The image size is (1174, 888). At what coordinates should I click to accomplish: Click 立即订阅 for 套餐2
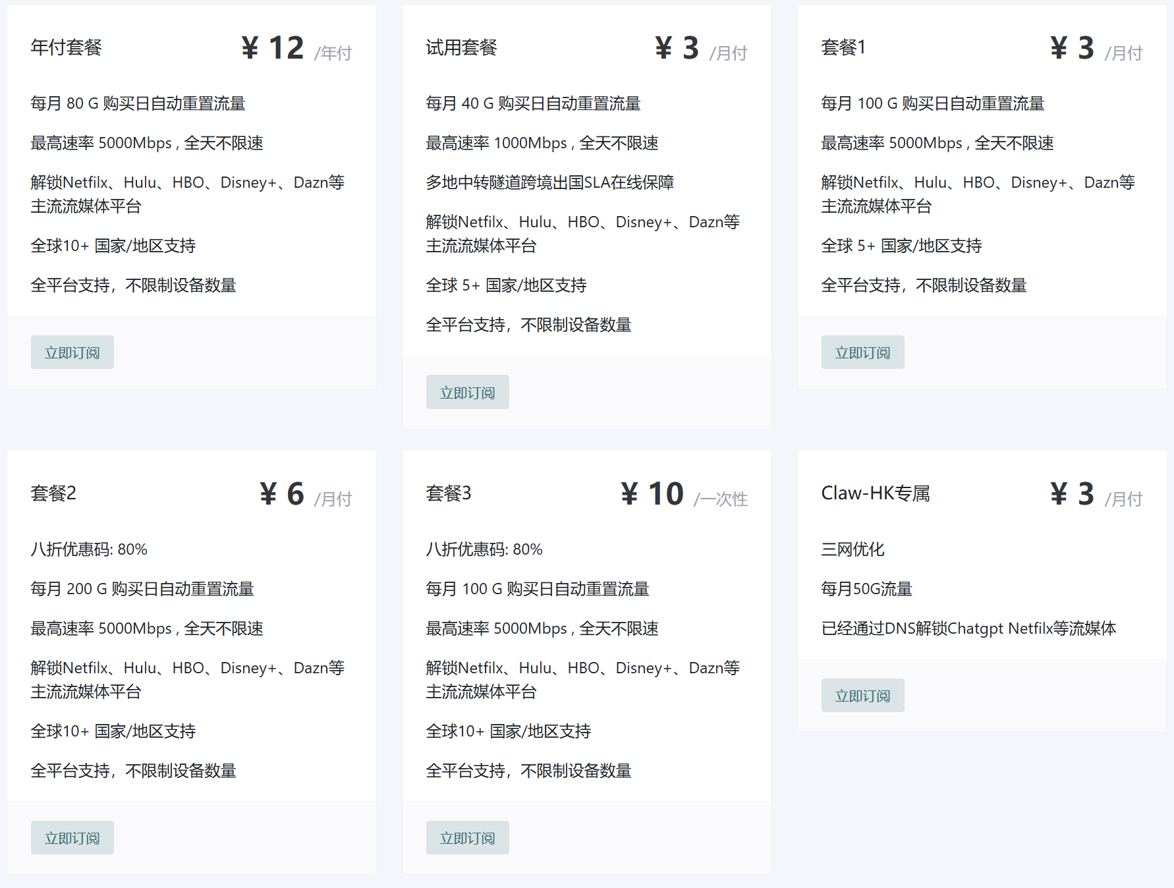pyautogui.click(x=72, y=838)
